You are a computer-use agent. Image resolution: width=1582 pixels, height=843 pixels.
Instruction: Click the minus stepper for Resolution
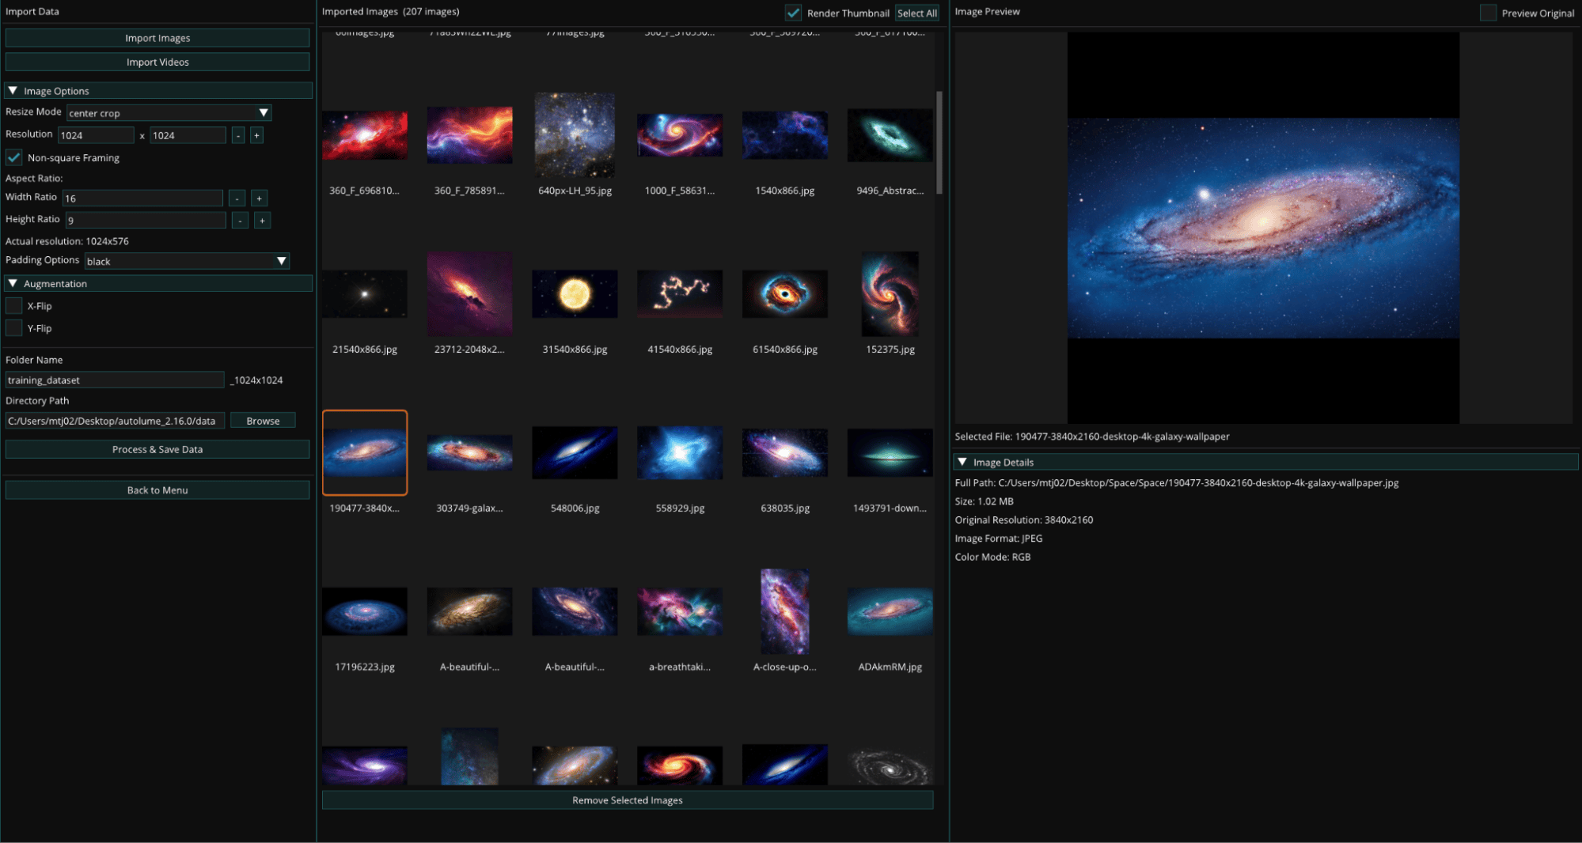(238, 135)
